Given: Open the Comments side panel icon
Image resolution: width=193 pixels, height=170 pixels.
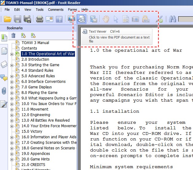Looking at the screenshot, I should (4, 78).
